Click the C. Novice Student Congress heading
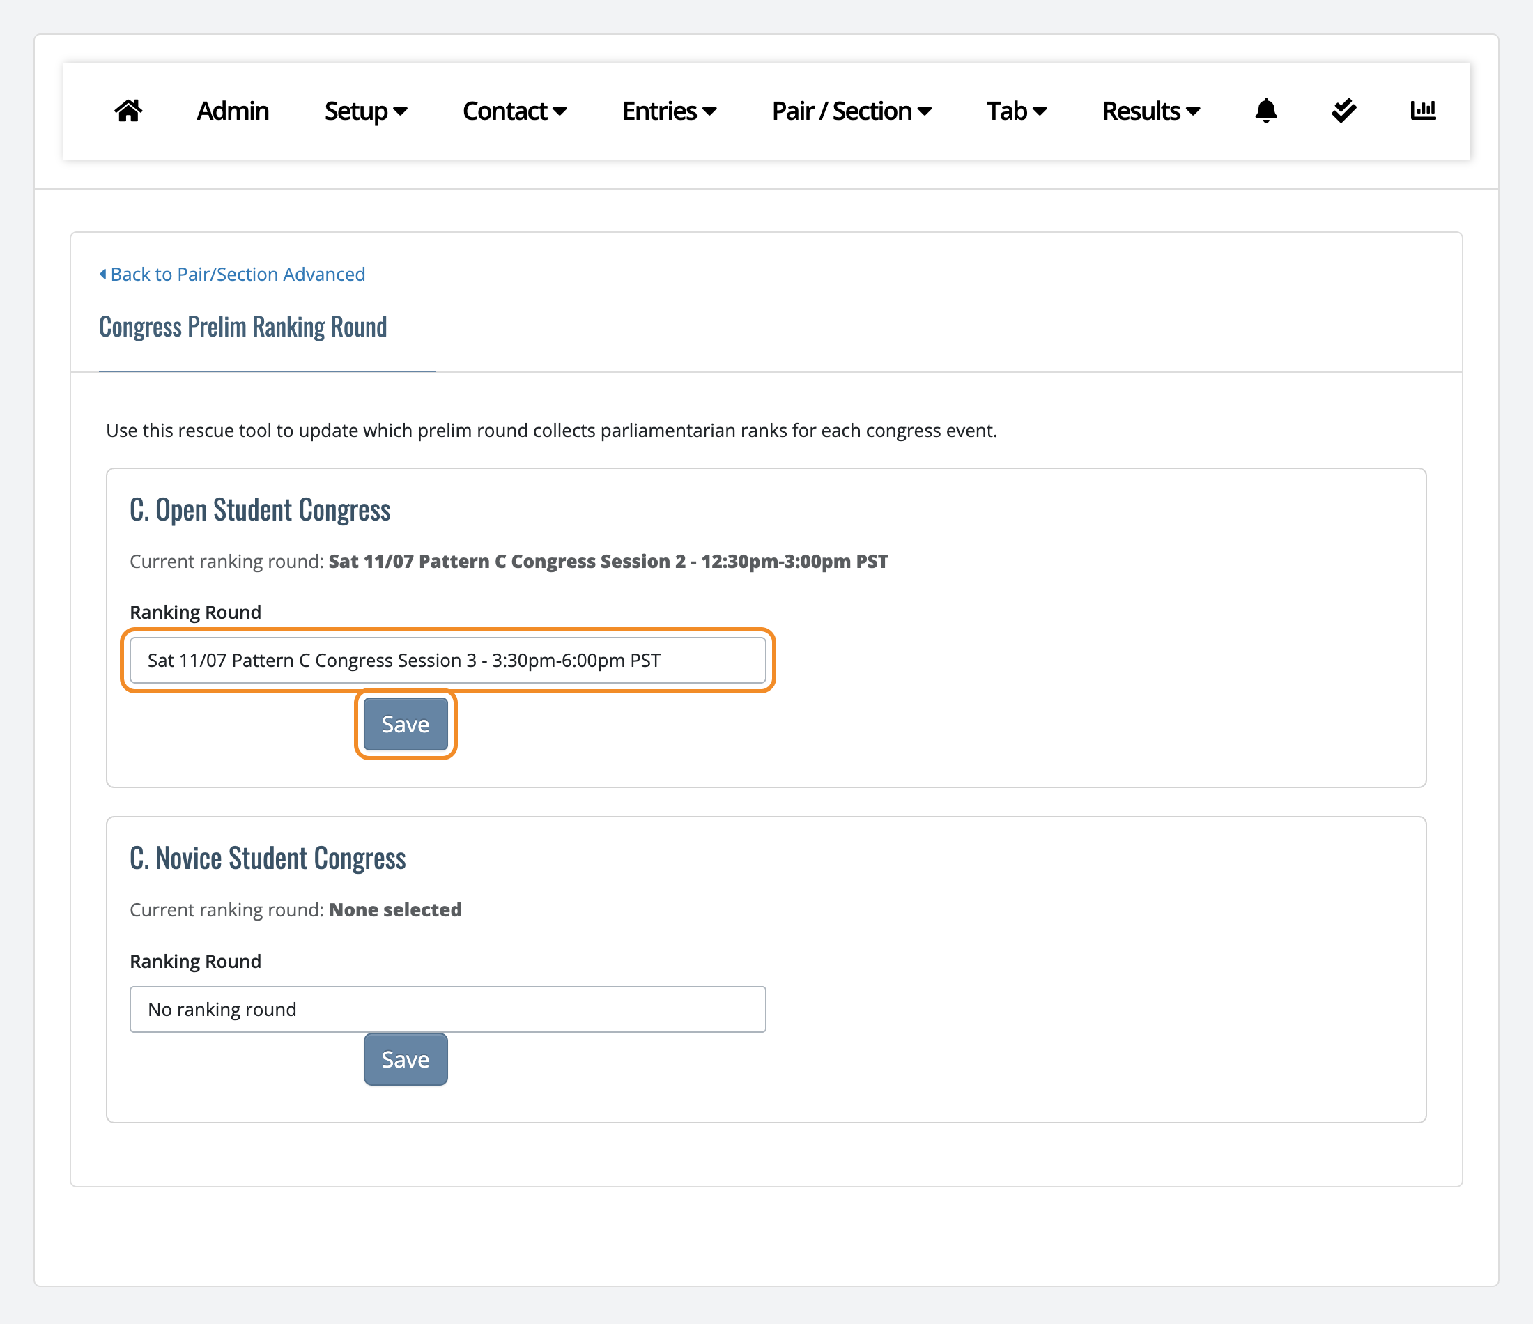 [267, 859]
